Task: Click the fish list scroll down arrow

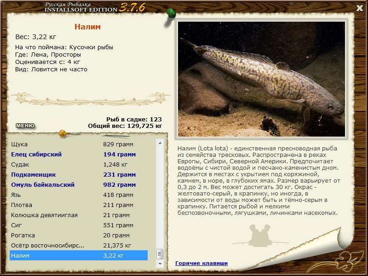Action: pyautogui.click(x=160, y=264)
